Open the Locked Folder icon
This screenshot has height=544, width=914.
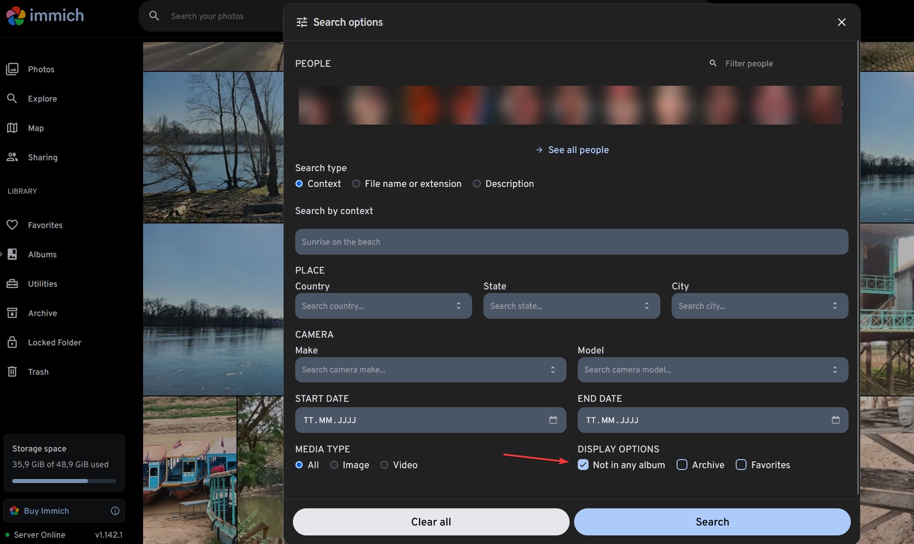(12, 342)
